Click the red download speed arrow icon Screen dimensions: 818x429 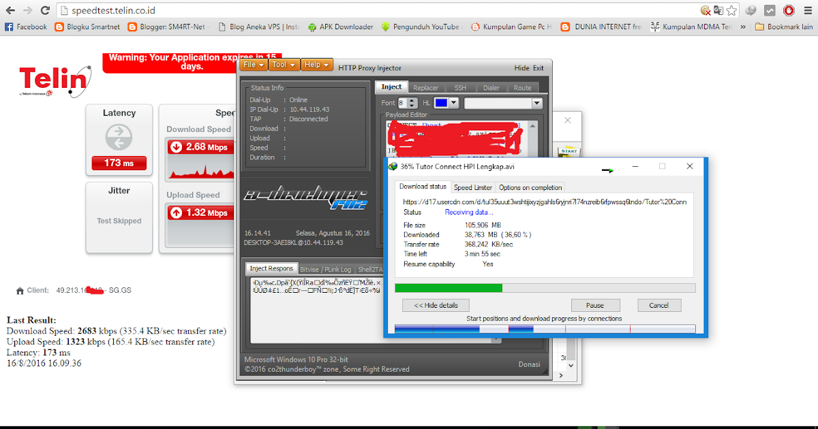coord(176,146)
